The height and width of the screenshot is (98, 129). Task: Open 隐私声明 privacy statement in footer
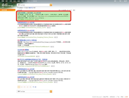106,97
